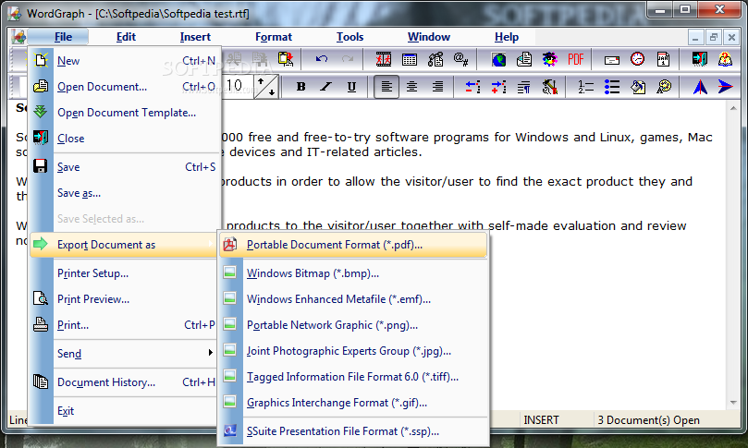Export as Windows Enhanced Metafile (*.emf)
Viewport: 748px width, 448px height.
pos(353,299)
